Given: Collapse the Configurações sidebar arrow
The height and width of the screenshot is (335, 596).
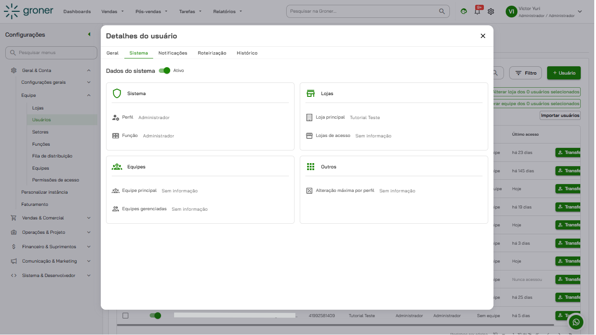Looking at the screenshot, I should coord(89,34).
